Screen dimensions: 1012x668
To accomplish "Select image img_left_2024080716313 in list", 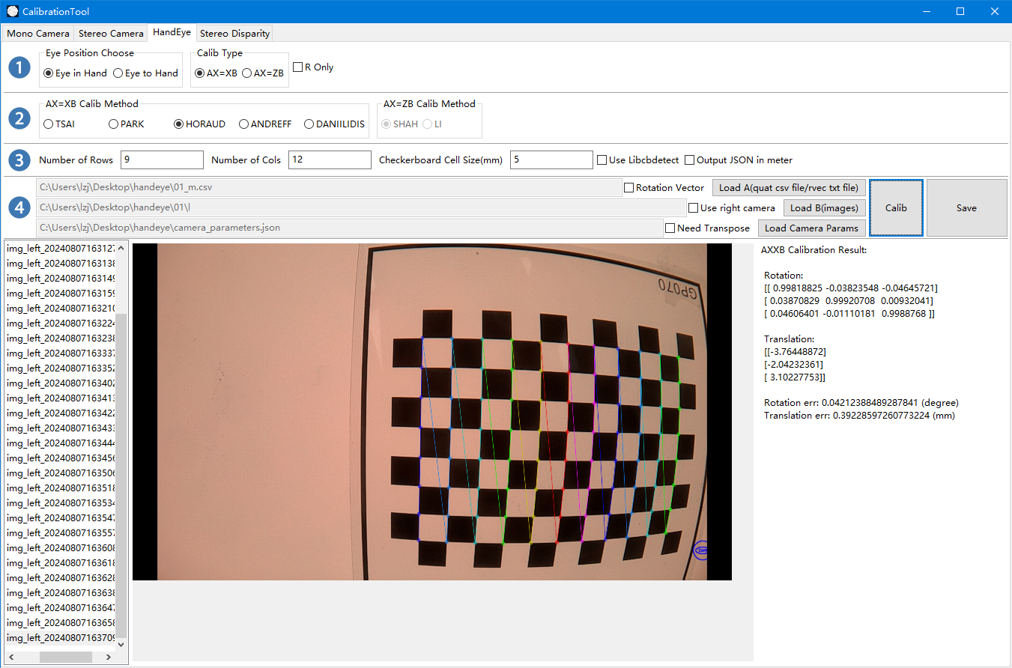I will (60, 264).
